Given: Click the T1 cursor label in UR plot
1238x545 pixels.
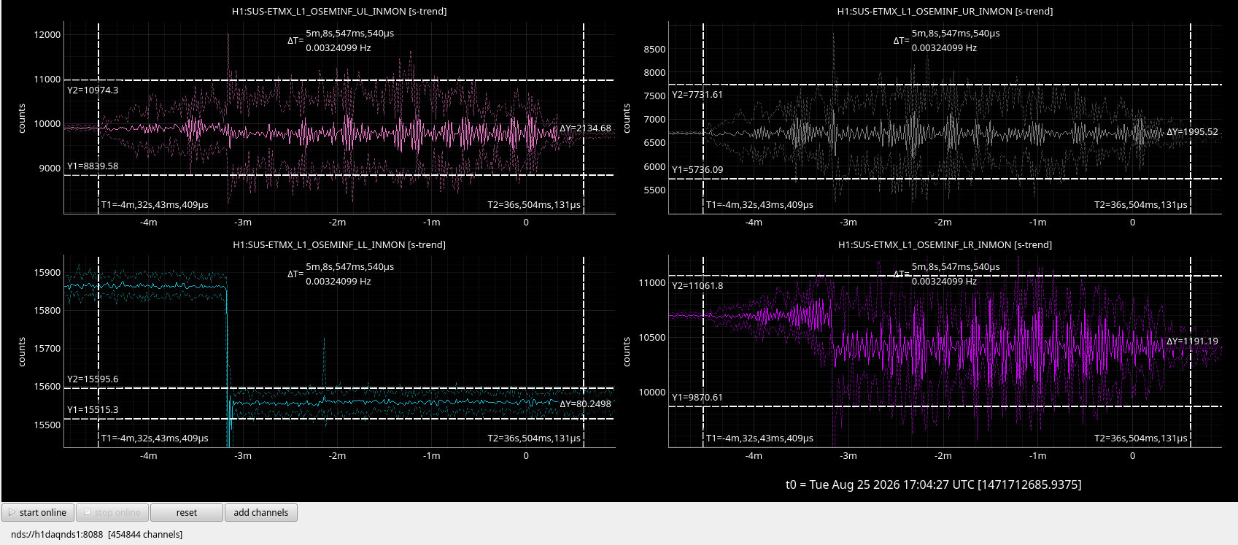Looking at the screenshot, I should pos(759,204).
